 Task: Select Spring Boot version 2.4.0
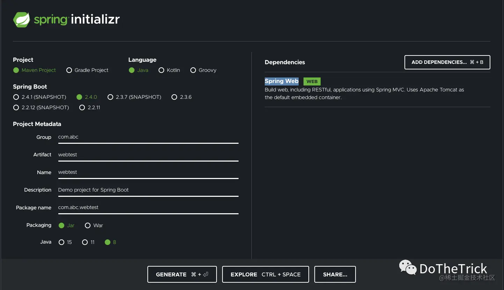[79, 97]
